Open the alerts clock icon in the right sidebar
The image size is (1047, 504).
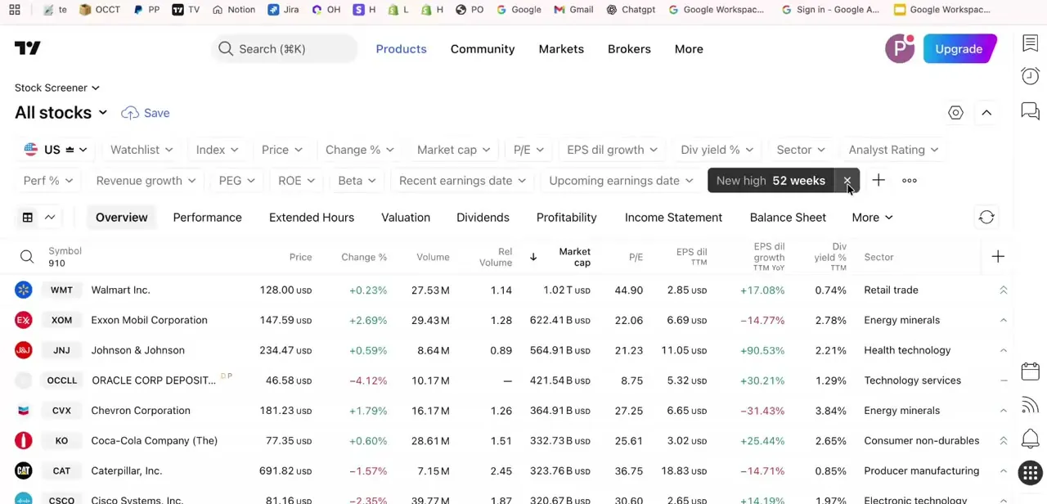pos(1031,76)
